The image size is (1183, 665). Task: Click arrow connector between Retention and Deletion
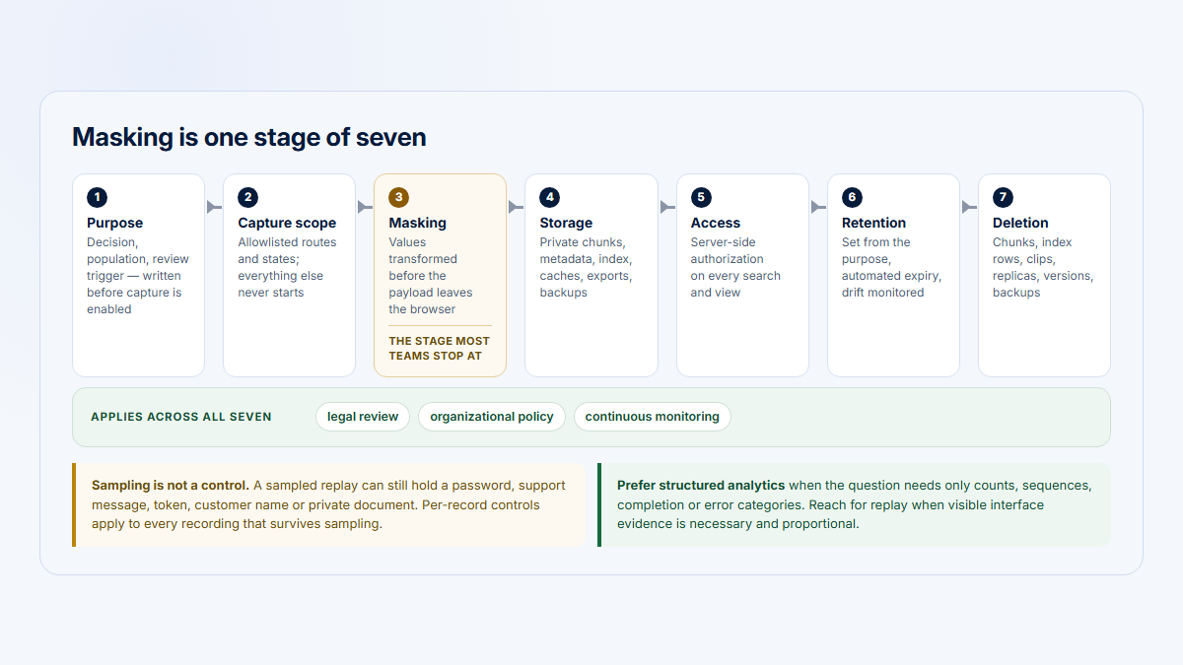[969, 207]
